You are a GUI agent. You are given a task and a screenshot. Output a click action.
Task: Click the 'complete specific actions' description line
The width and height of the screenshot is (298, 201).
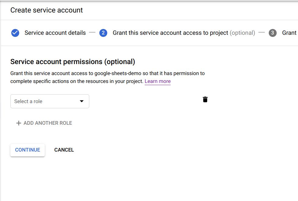point(76,81)
